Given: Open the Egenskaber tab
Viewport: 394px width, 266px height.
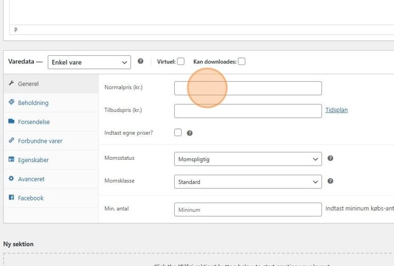Looking at the screenshot, I should (x=51, y=160).
